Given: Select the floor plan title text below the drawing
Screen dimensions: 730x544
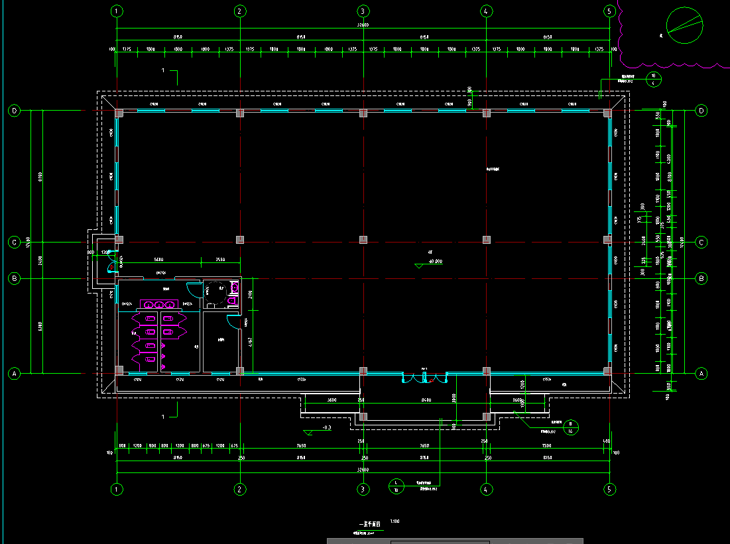Looking at the screenshot, I should pos(367,523).
